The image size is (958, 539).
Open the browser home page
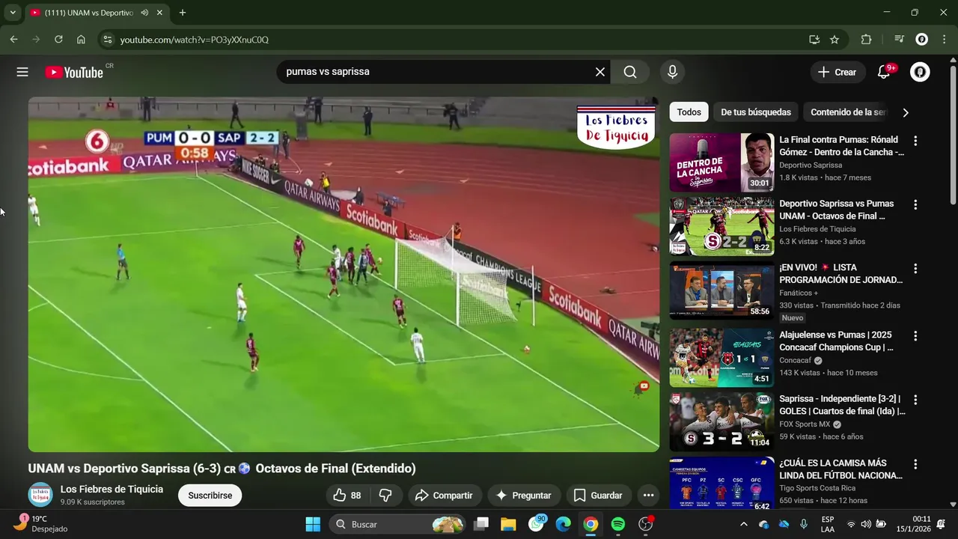tap(81, 40)
